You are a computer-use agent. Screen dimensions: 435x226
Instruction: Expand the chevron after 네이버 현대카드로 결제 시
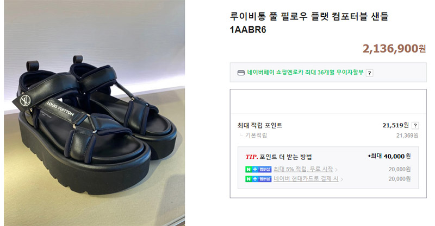tap(342, 179)
